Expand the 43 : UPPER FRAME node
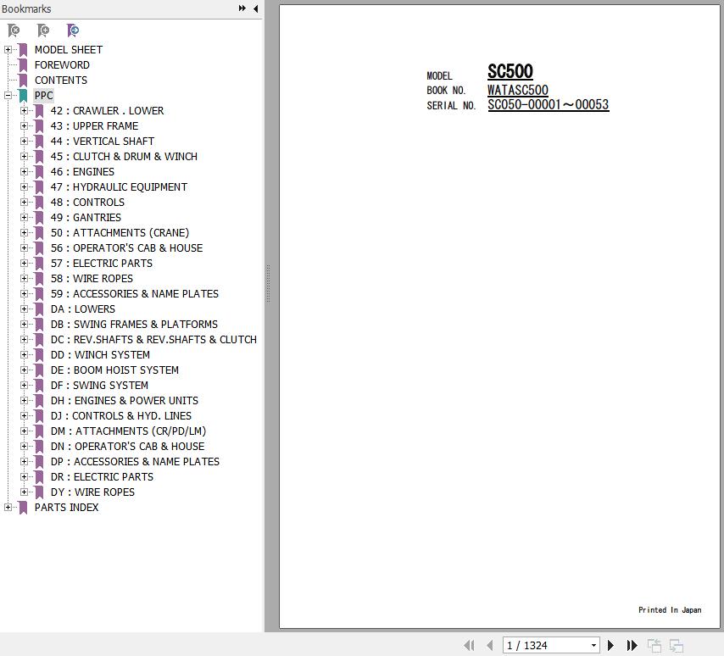Screen dimensions: 724x656 [24, 125]
